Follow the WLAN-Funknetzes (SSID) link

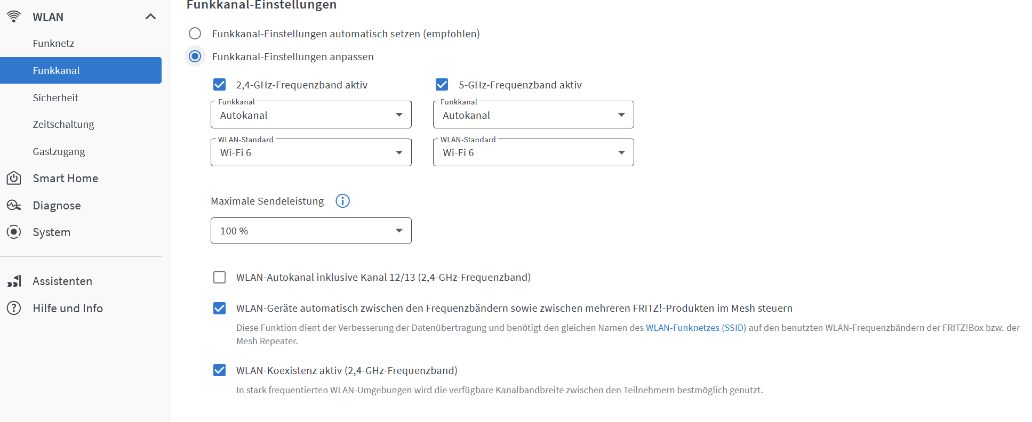coord(696,328)
